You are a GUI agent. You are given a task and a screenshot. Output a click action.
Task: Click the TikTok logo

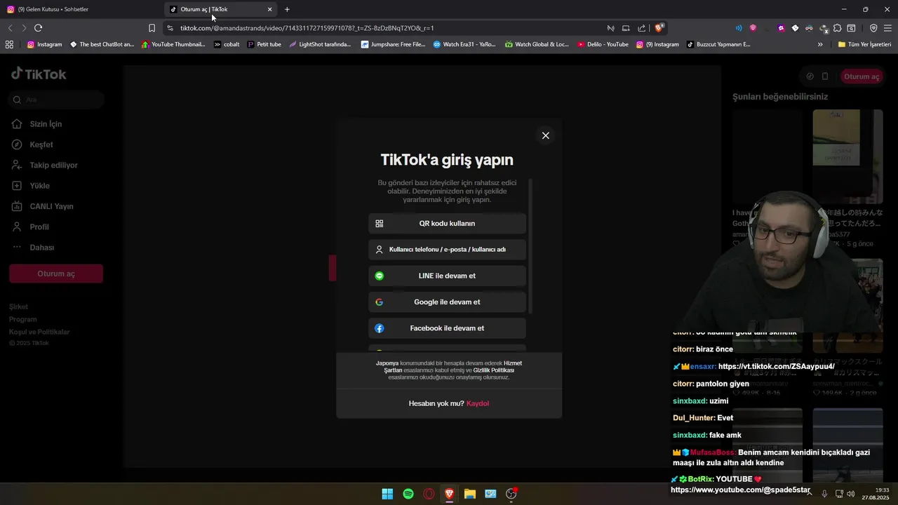pyautogui.click(x=39, y=74)
